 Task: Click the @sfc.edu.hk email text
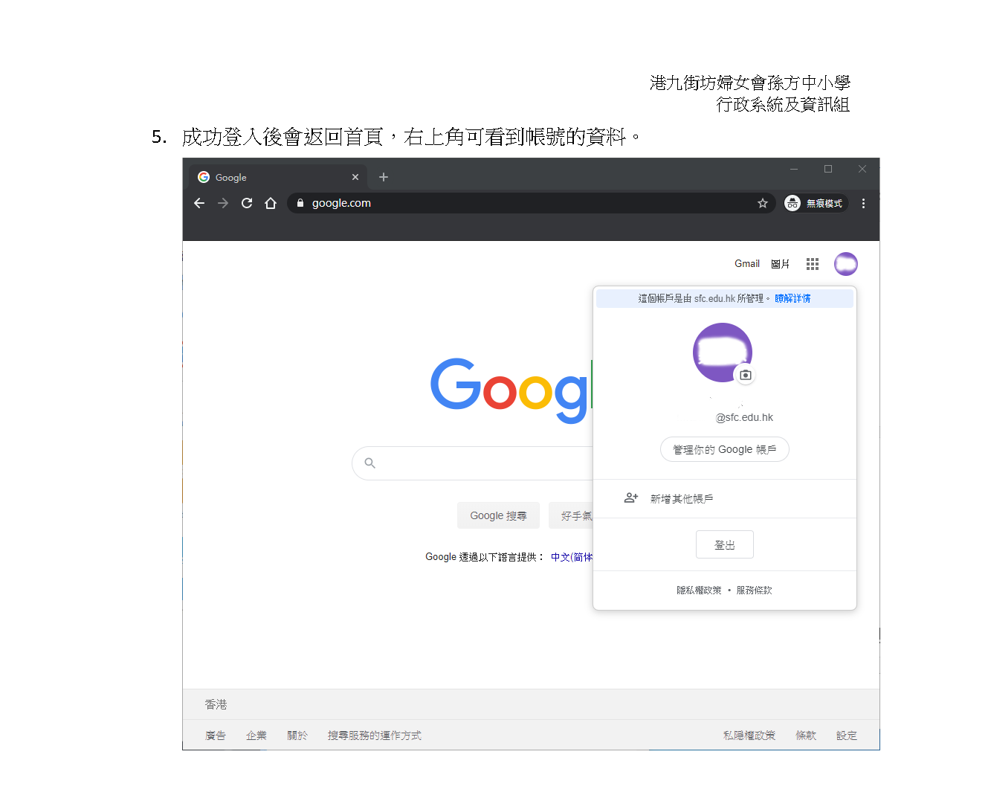click(744, 417)
